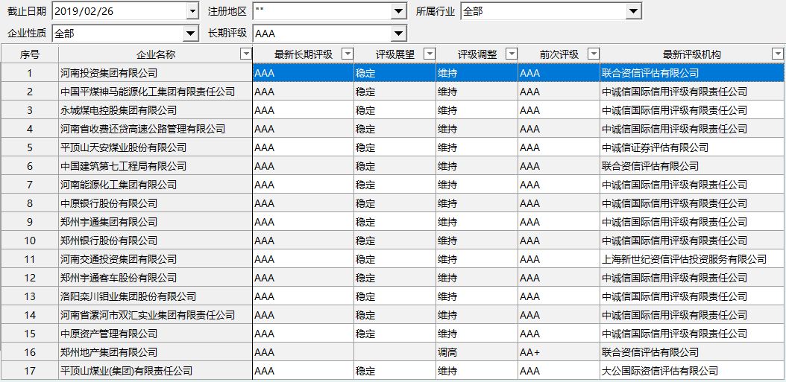Click the 最新长期评级 column header text

[304, 54]
